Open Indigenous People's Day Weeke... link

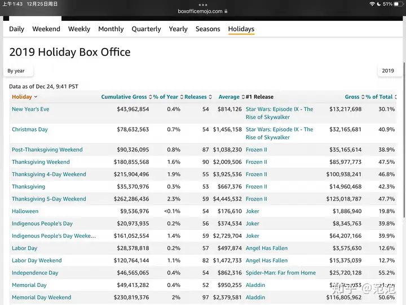[54, 236]
